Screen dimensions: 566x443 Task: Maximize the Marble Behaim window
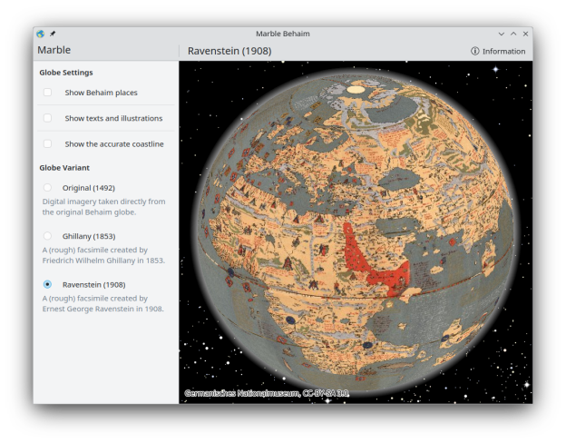pos(513,34)
